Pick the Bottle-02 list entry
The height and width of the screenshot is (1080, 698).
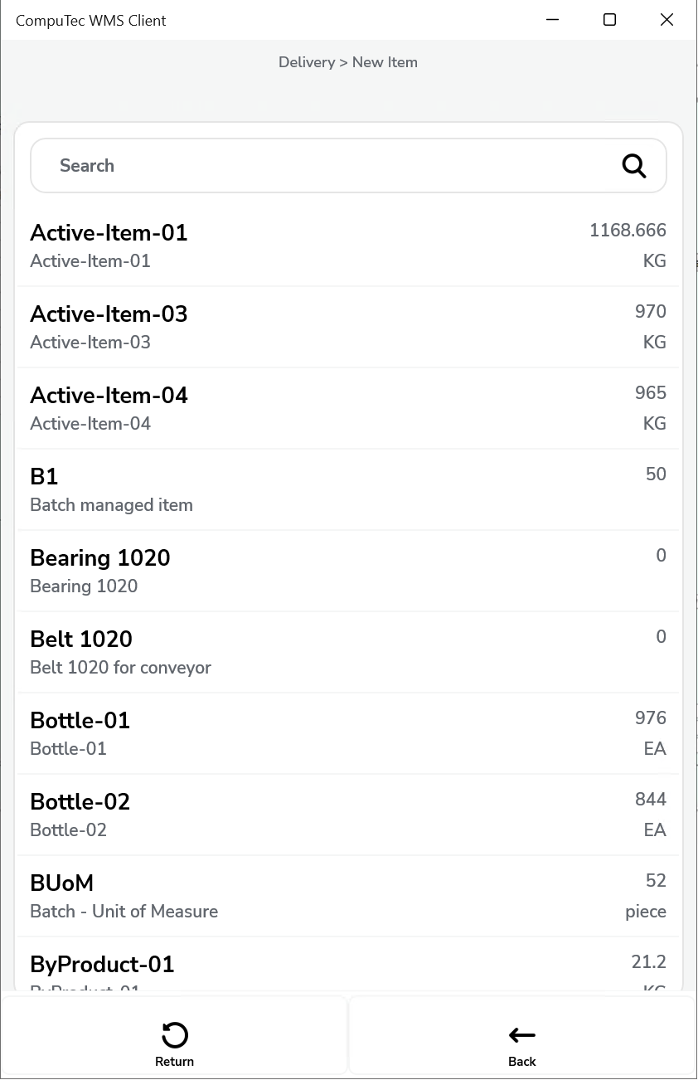click(348, 815)
